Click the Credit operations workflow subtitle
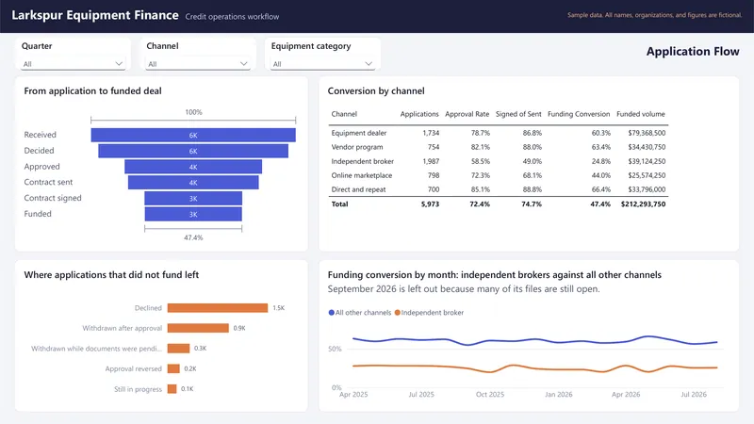 tap(232, 16)
